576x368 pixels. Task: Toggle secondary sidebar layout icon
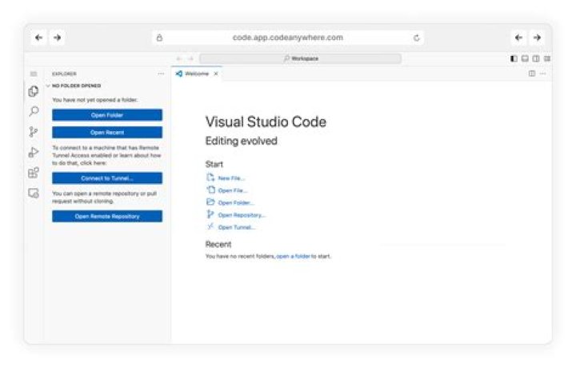point(536,58)
